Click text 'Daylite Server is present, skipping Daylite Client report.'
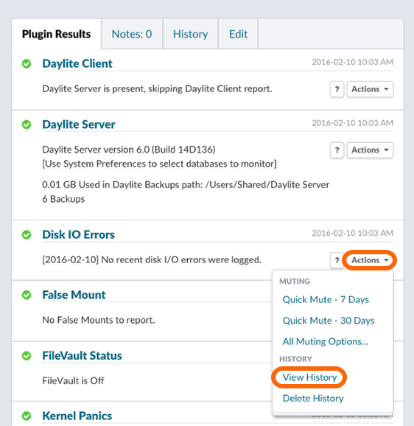The height and width of the screenshot is (426, 414). tap(157, 89)
